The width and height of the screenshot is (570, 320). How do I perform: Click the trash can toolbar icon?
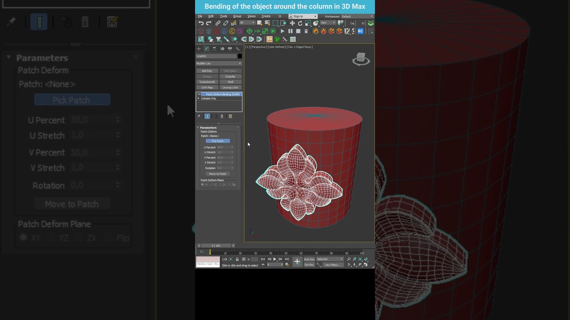point(306,31)
